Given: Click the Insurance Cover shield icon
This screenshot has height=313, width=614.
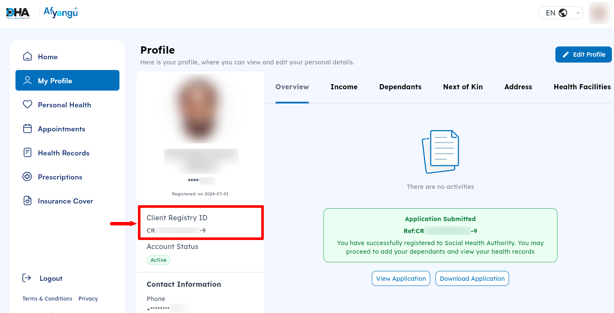Looking at the screenshot, I should (x=27, y=201).
